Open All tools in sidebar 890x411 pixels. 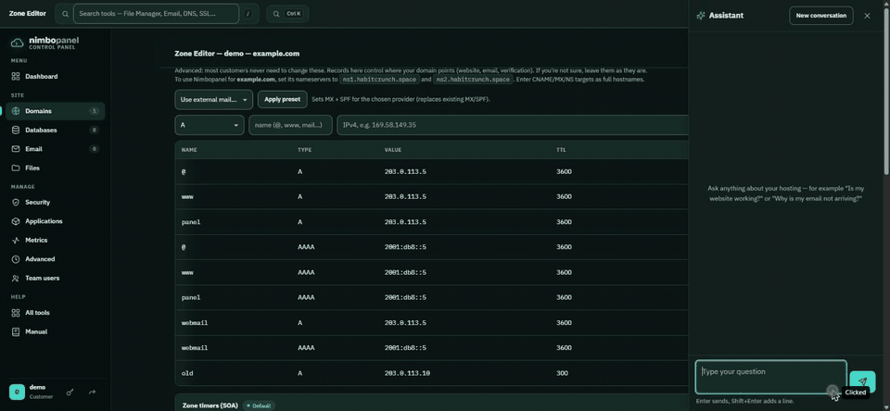coord(55,313)
